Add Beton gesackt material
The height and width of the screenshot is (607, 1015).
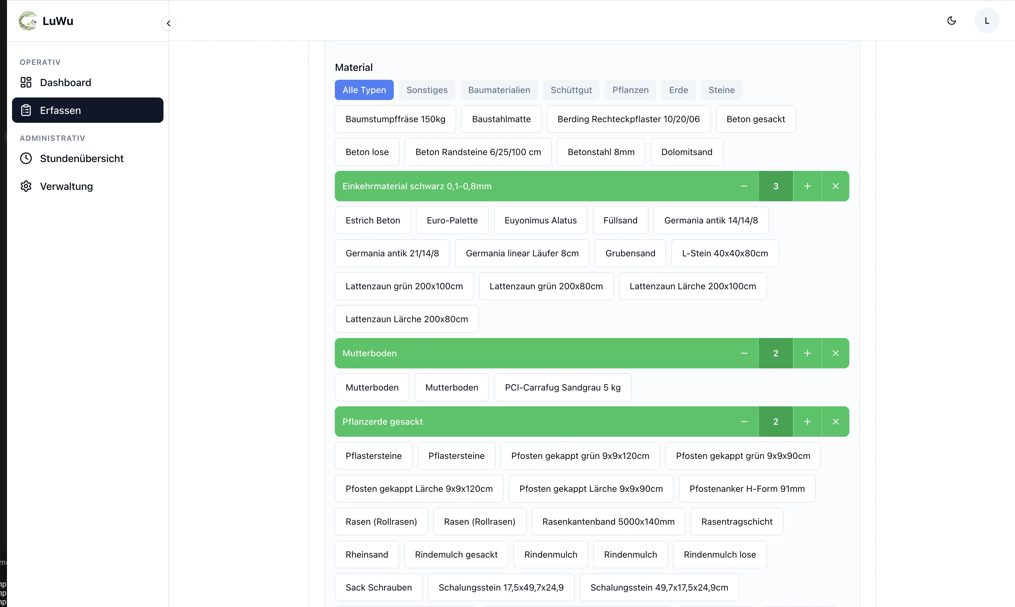(x=756, y=119)
